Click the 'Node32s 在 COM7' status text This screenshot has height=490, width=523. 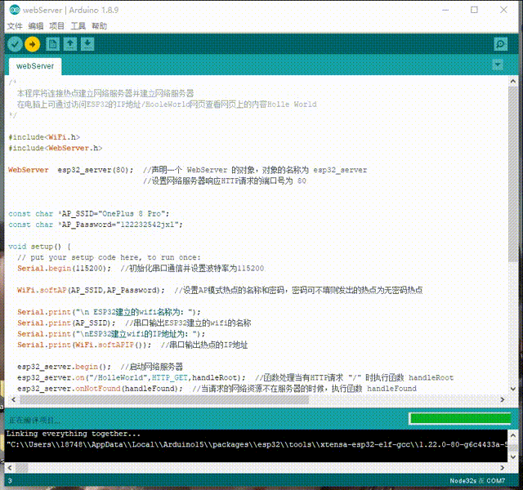click(x=477, y=481)
